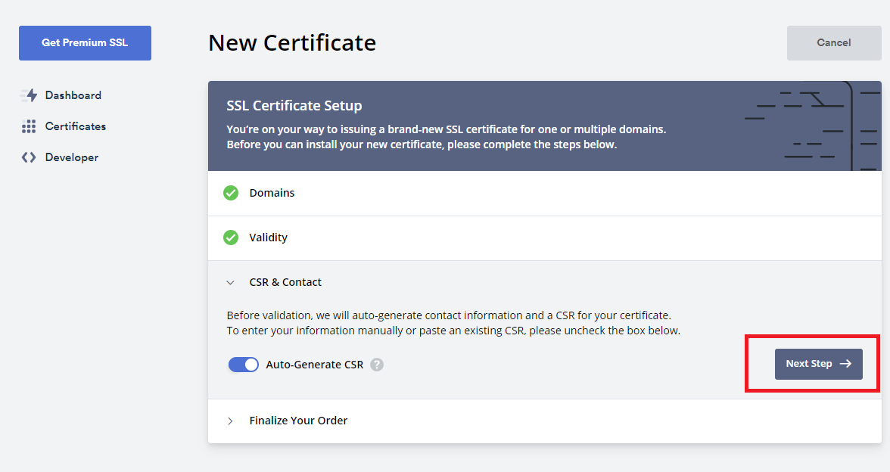Image resolution: width=890 pixels, height=472 pixels.
Task: Open the Domains step row
Action: click(x=545, y=194)
